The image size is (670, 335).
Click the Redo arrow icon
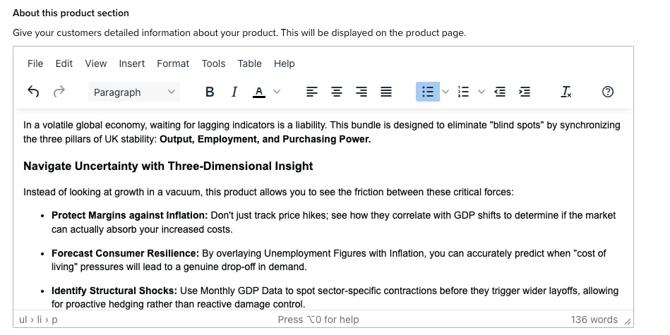(x=59, y=92)
